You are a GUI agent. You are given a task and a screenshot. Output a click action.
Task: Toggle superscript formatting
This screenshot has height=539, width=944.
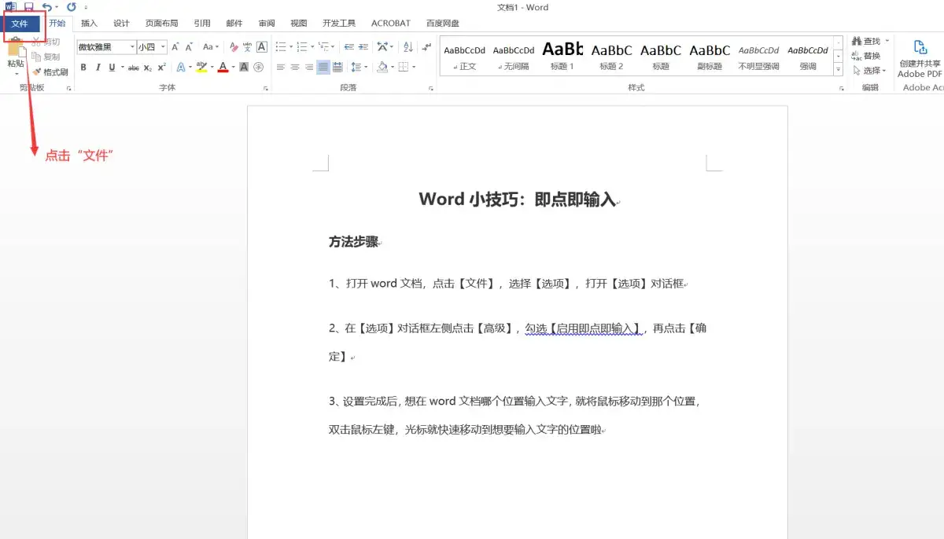tap(160, 67)
